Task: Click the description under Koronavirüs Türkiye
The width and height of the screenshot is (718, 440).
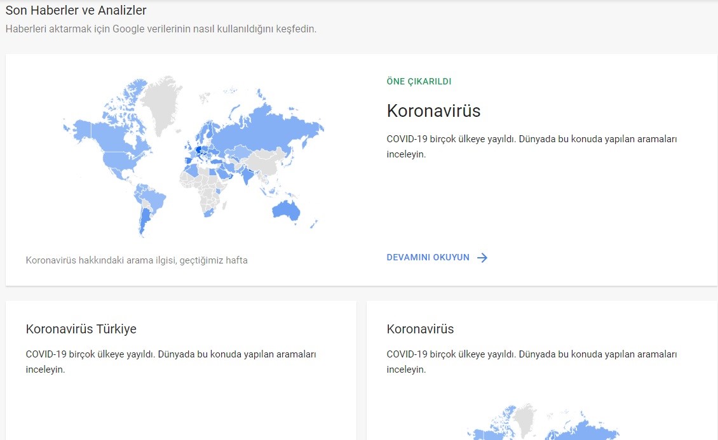Action: (170, 361)
